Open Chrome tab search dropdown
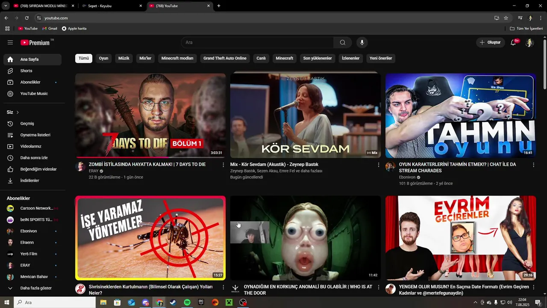Screen dimensions: 547x308 (x=6, y=6)
